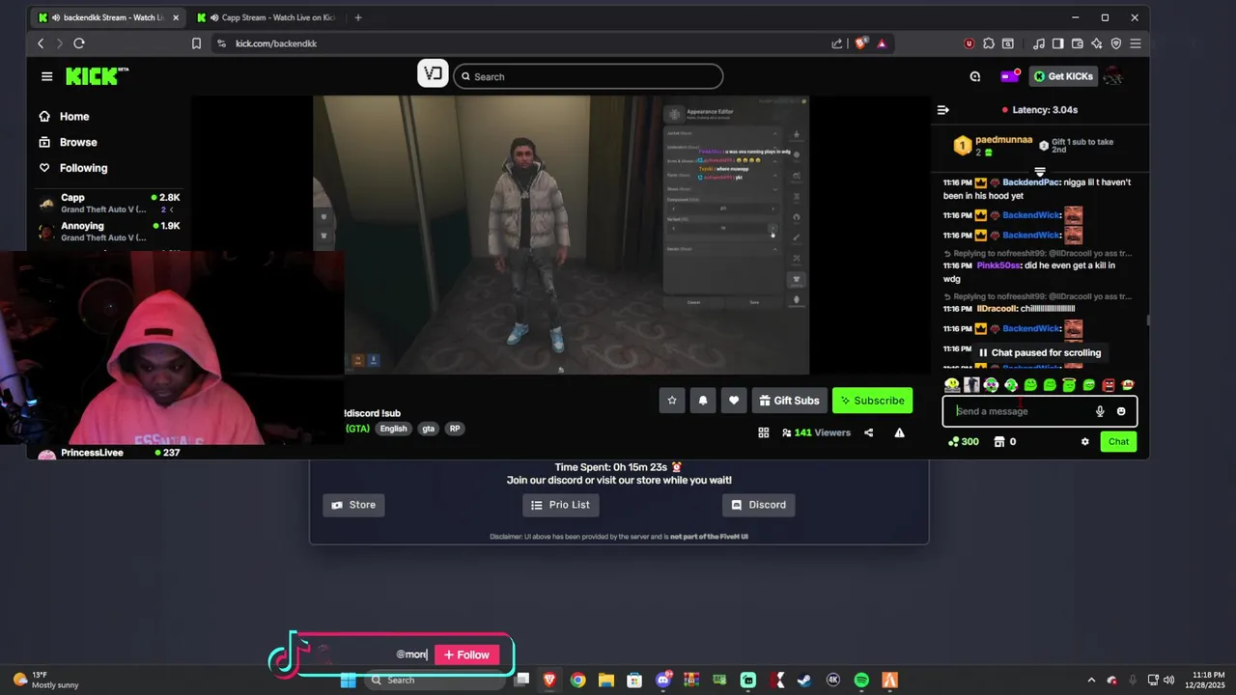Open the Brave Wallet icon

(1078, 43)
